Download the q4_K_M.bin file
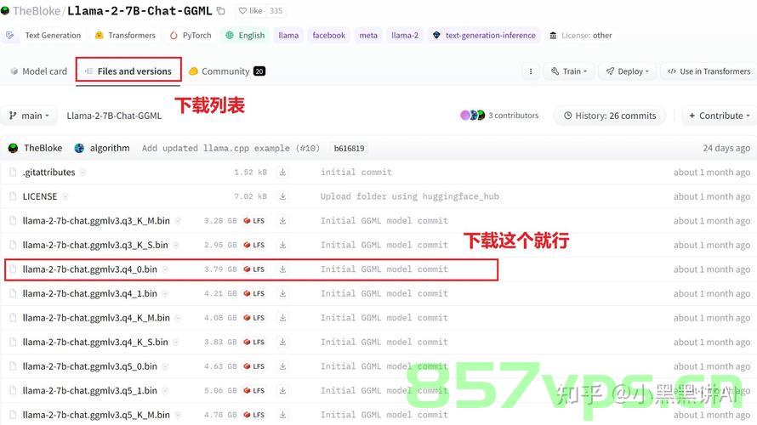The width and height of the screenshot is (757, 425). coord(283,318)
